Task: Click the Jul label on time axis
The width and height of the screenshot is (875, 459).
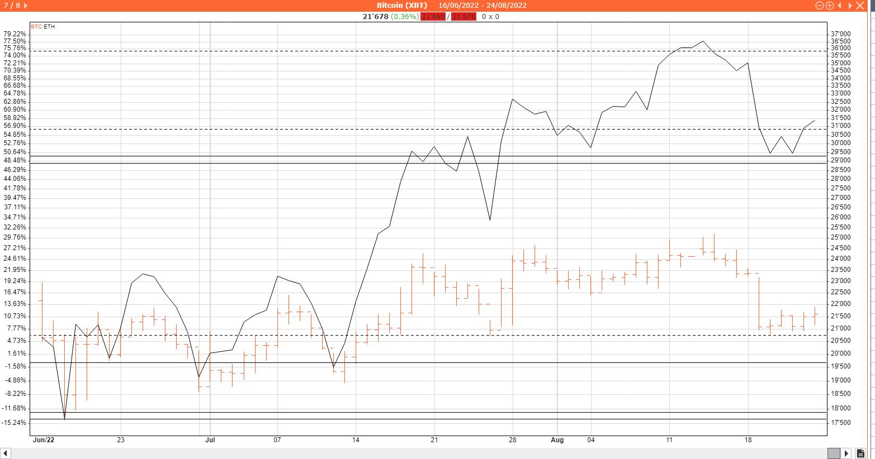Action: coord(210,440)
